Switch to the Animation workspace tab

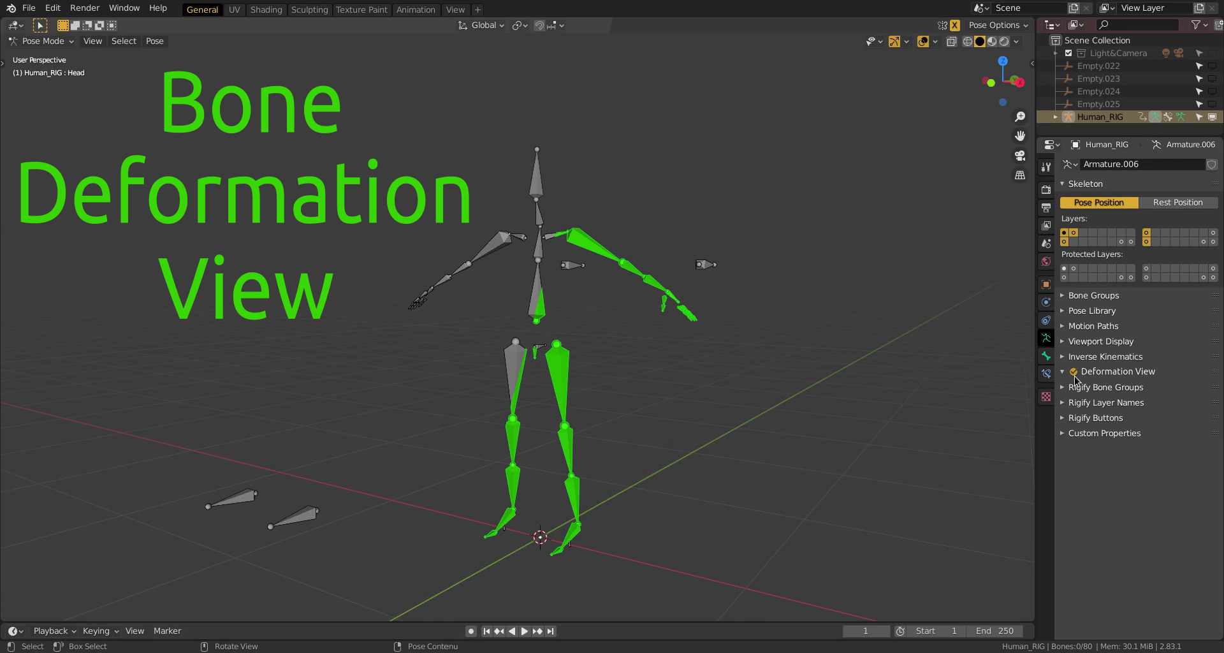point(416,10)
